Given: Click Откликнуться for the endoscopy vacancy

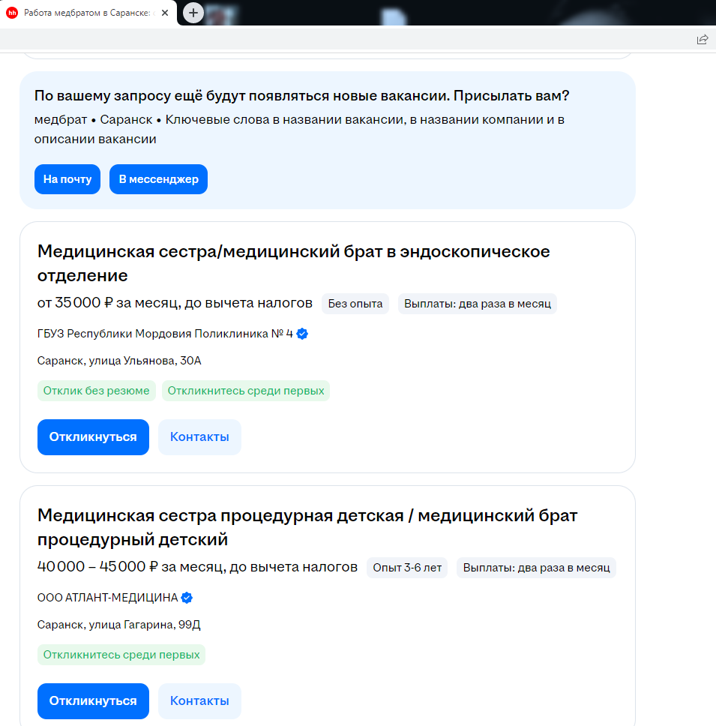Looking at the screenshot, I should pos(93,437).
